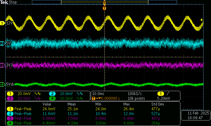Screen dimensions: 211x126
Task: Click the 3V3 channel label
Action: pos(9,65)
